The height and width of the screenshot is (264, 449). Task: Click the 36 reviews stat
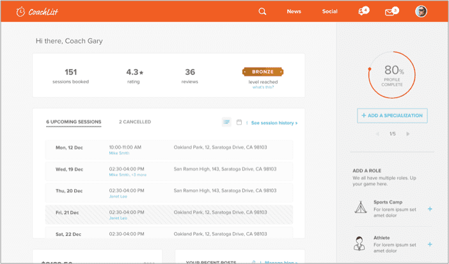[x=189, y=76]
